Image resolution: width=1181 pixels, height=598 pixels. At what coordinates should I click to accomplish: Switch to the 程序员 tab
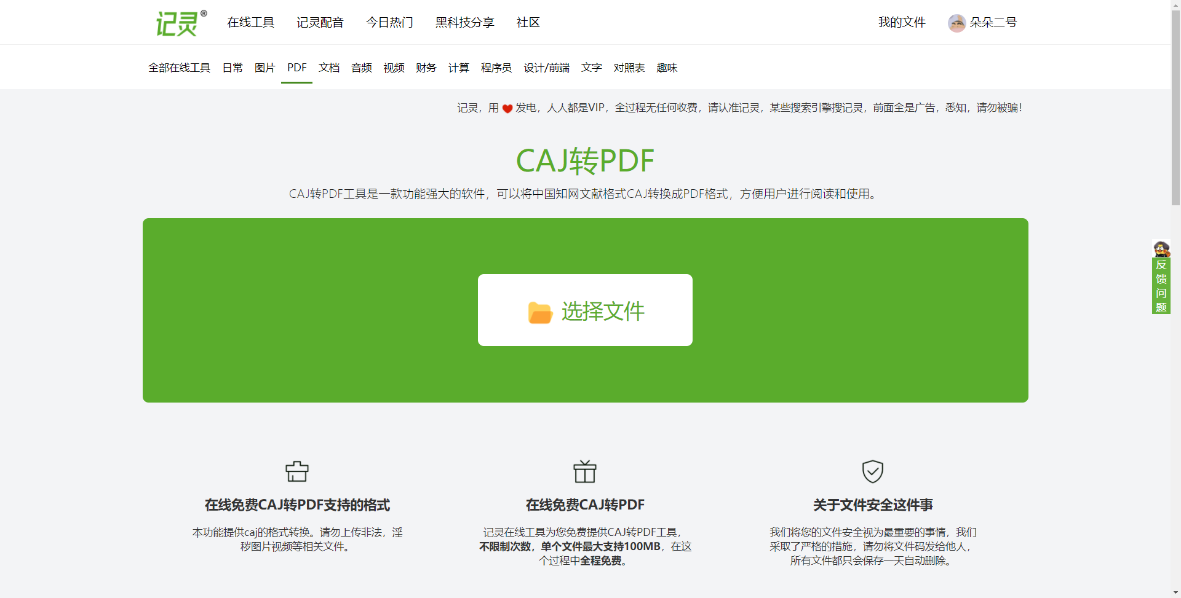pos(496,68)
